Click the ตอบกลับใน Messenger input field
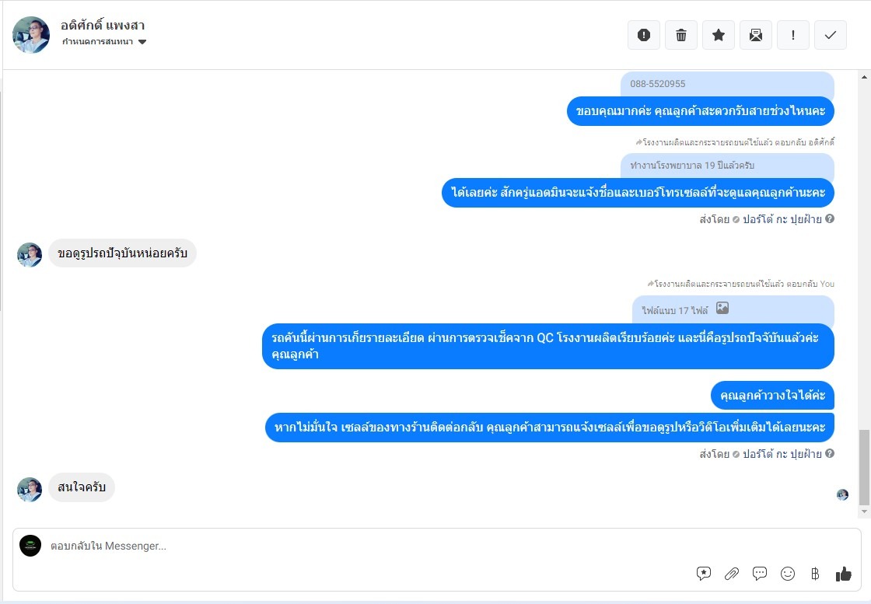The width and height of the screenshot is (871, 604). click(x=366, y=546)
